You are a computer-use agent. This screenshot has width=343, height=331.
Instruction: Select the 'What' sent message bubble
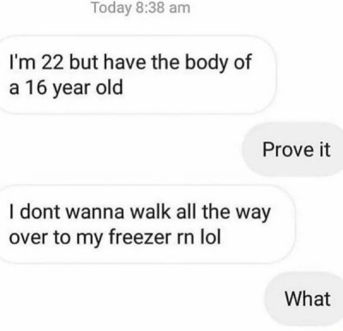304,298
